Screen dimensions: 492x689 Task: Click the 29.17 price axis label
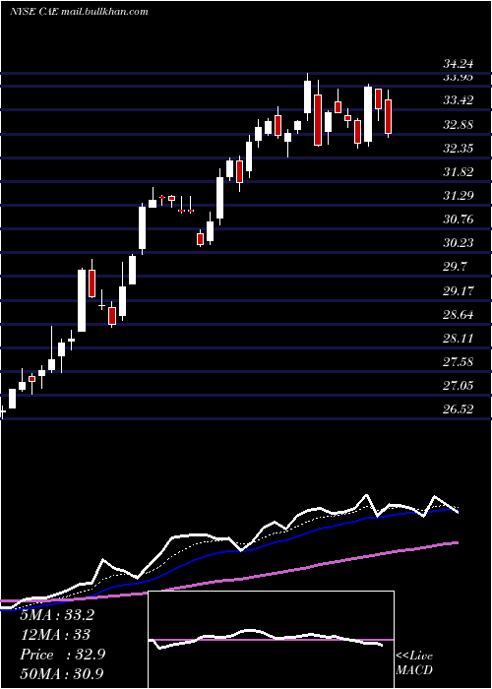coord(459,290)
